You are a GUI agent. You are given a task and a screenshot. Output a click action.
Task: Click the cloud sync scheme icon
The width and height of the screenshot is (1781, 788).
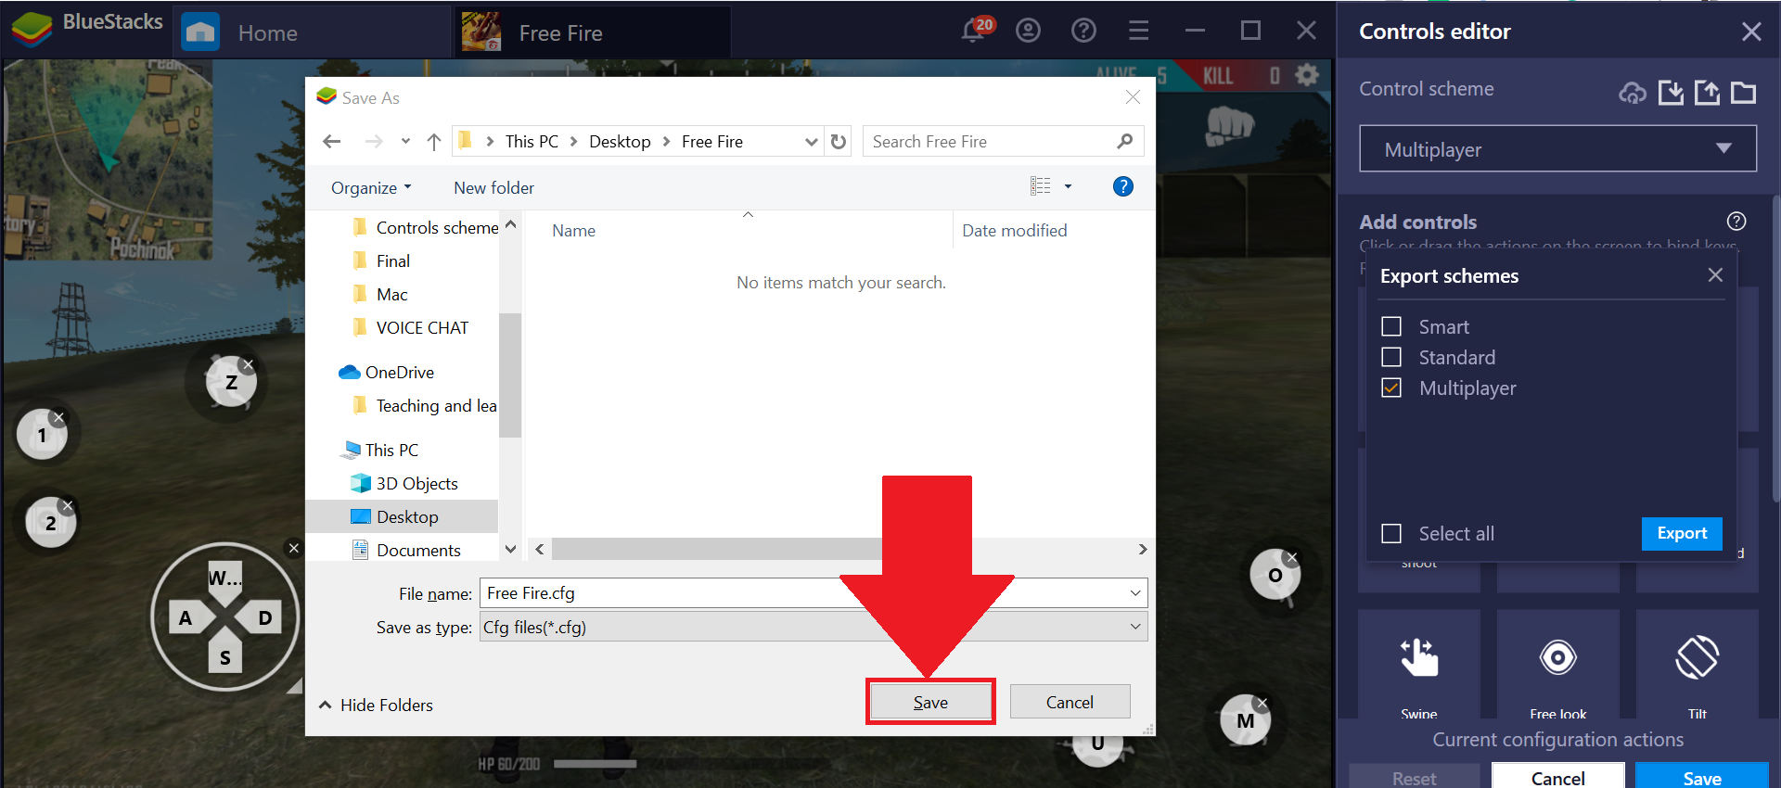point(1633,93)
